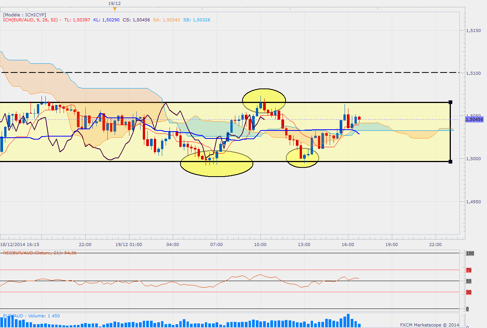Click the EUR/AUD - Volume: 1 450 label

[31, 316]
